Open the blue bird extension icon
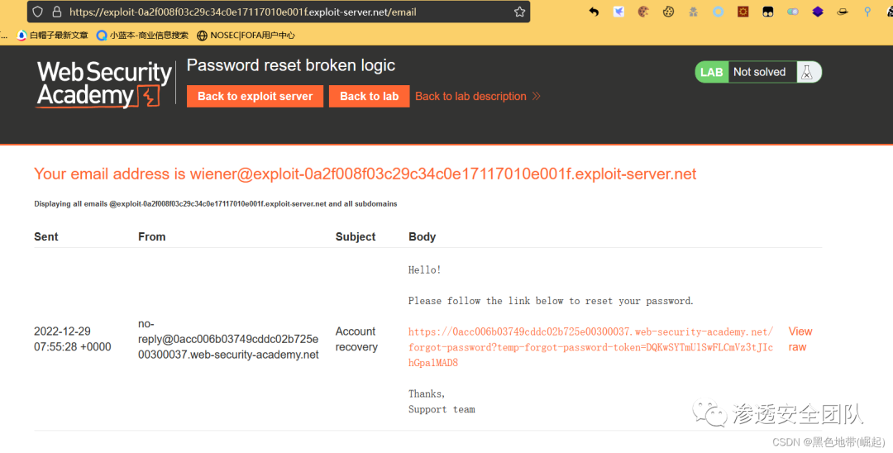893x453 pixels. coord(618,12)
